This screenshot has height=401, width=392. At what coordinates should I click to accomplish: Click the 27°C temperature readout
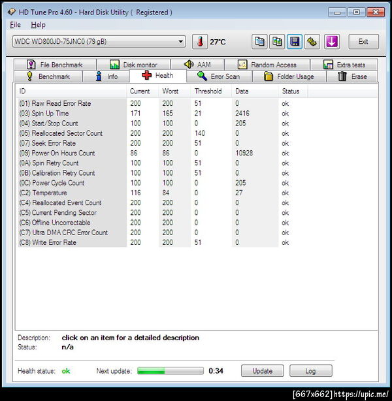(218, 42)
